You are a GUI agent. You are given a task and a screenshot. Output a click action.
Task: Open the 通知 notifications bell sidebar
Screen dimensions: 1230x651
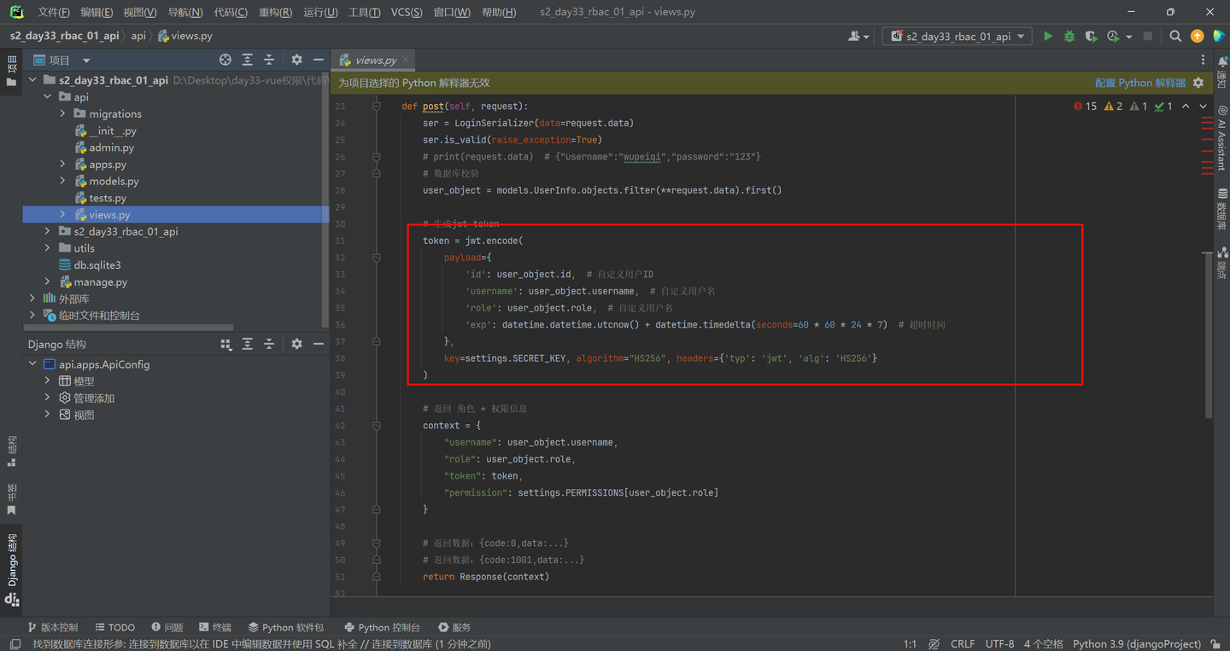(x=1221, y=73)
